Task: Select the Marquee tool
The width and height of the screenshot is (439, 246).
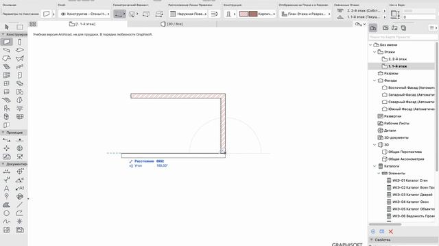Action: [20, 27]
